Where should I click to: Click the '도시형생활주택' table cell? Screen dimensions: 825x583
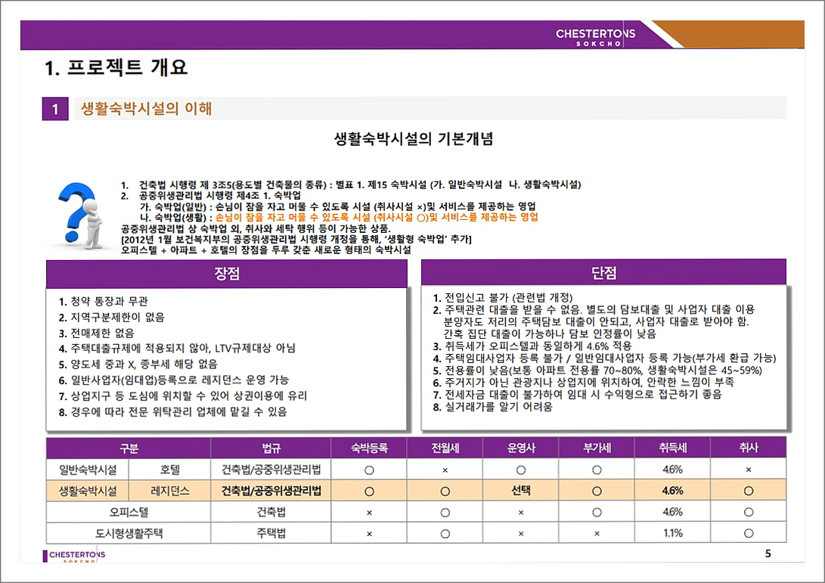coord(129,533)
